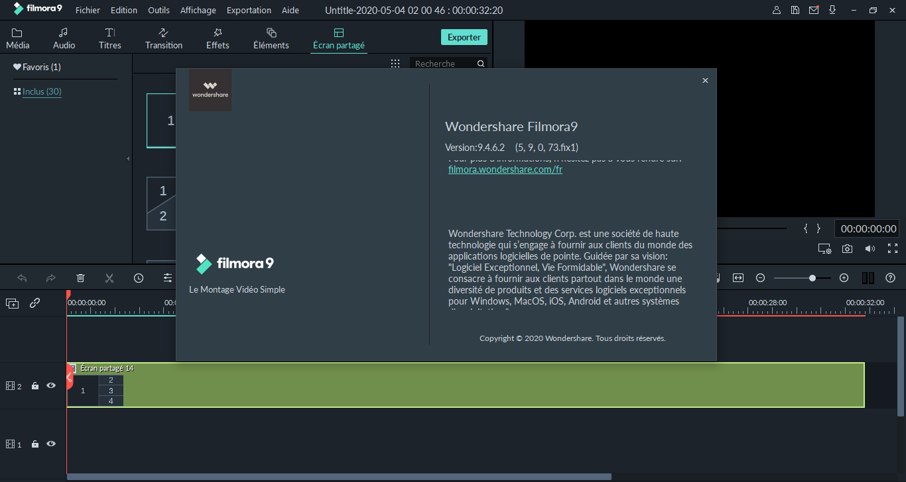Click the Recherche search field
The image size is (906, 482).
[x=443, y=64]
